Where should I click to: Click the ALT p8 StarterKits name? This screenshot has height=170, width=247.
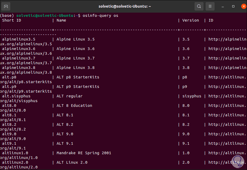coord(77,77)
